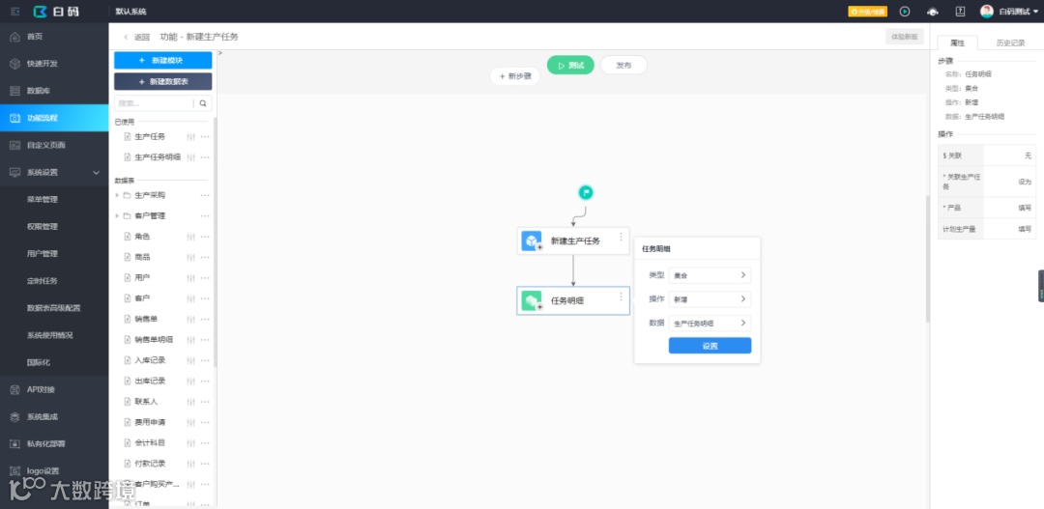This screenshot has width=1044, height=509.
Task: Click 设为 for 关联生产任务
Action: point(1024,182)
